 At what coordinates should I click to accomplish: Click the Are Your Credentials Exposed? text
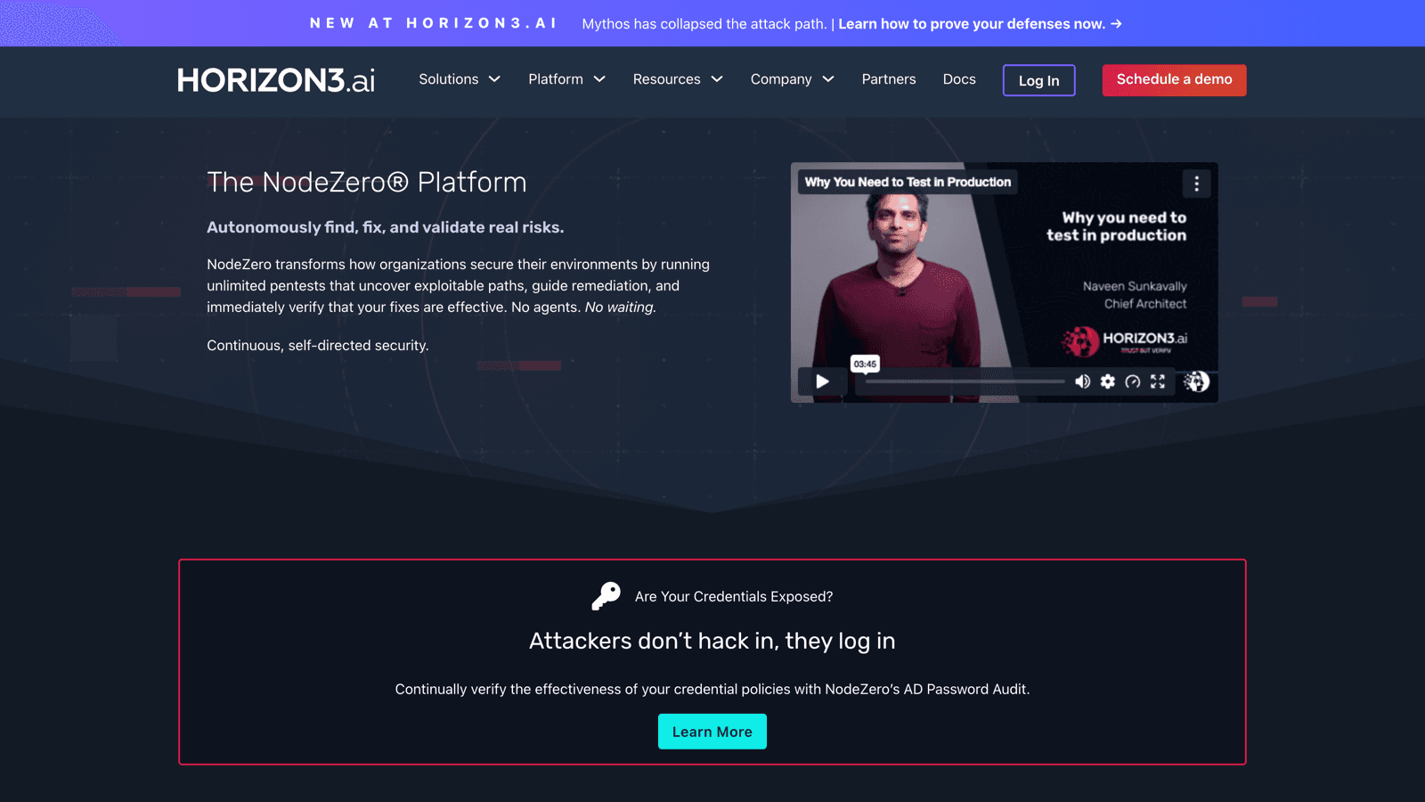[734, 596]
